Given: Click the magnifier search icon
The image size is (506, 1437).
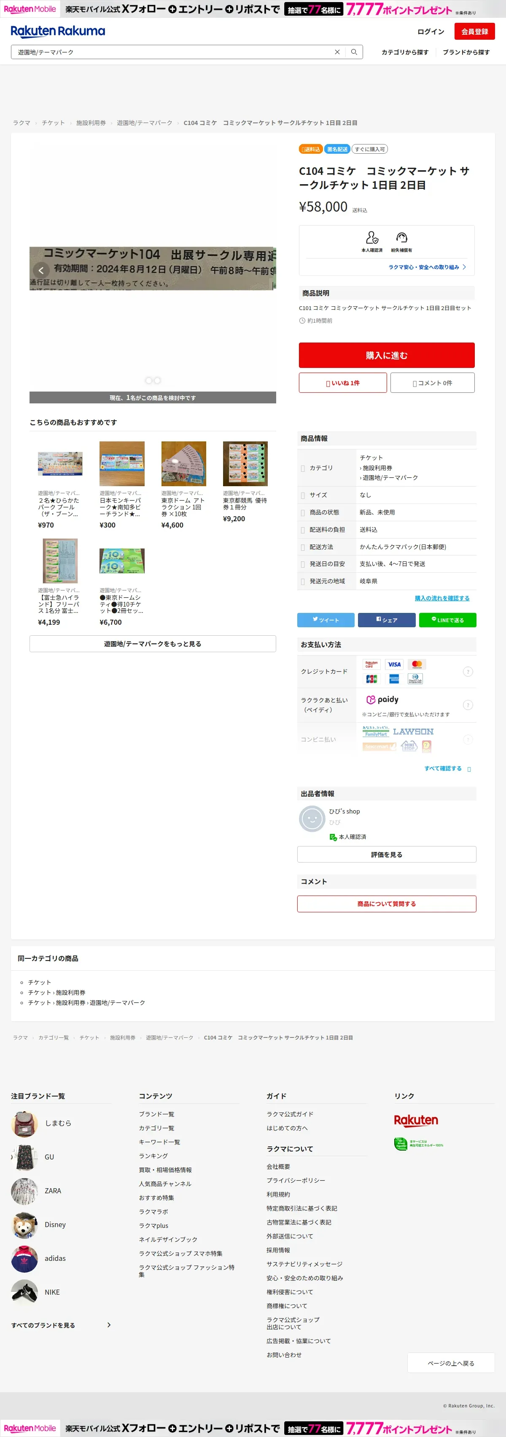Looking at the screenshot, I should [354, 52].
